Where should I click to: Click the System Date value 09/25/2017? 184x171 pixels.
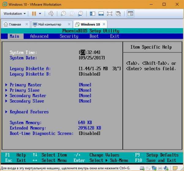point(92,58)
